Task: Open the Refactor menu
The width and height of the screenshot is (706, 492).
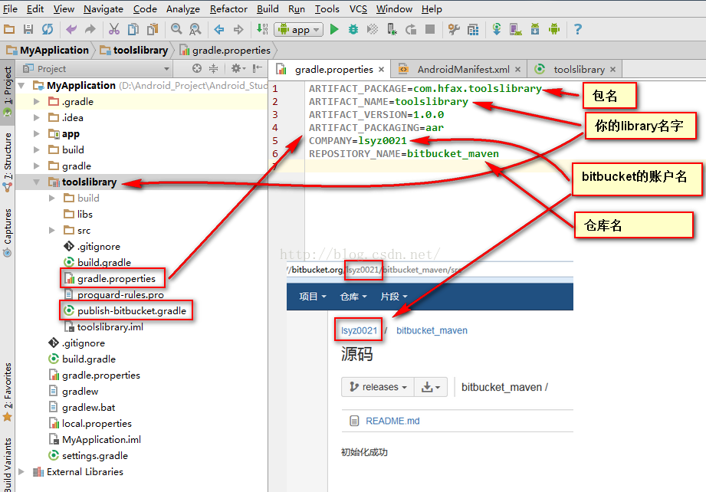Action: 228,9
